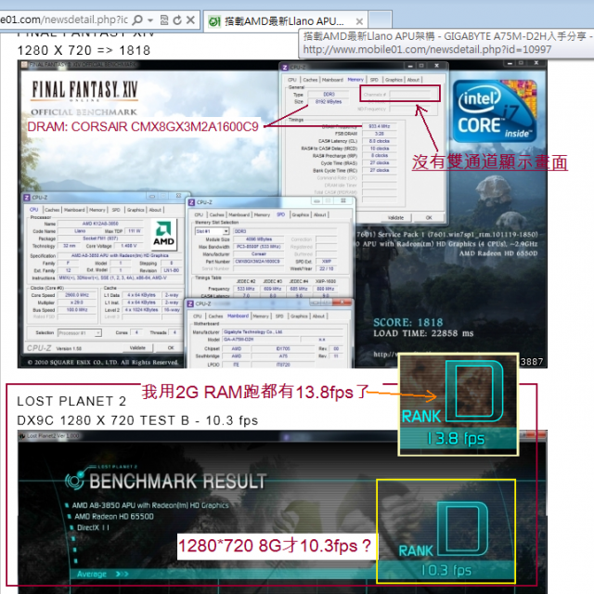Screen dimensions: 594x594
Task: Click the Final Fantasy XIV logo
Action: 84,91
